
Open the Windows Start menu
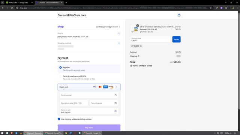pyautogui.click(x=2, y=133)
